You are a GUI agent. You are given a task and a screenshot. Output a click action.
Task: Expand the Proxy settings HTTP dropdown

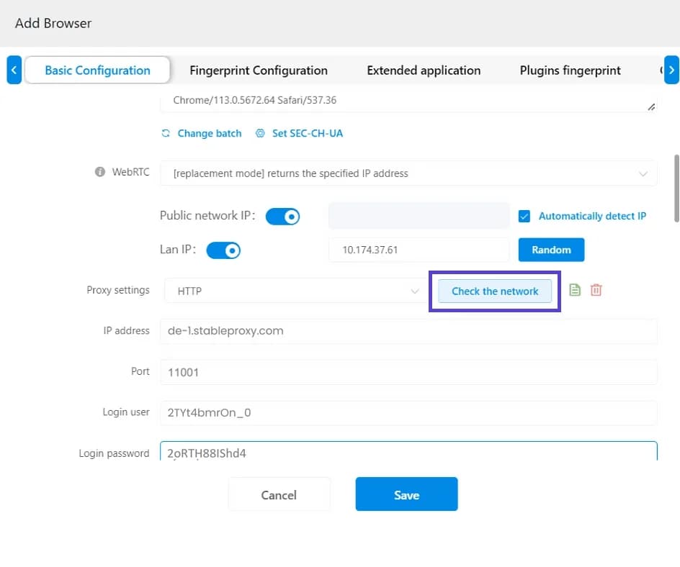[x=294, y=291]
